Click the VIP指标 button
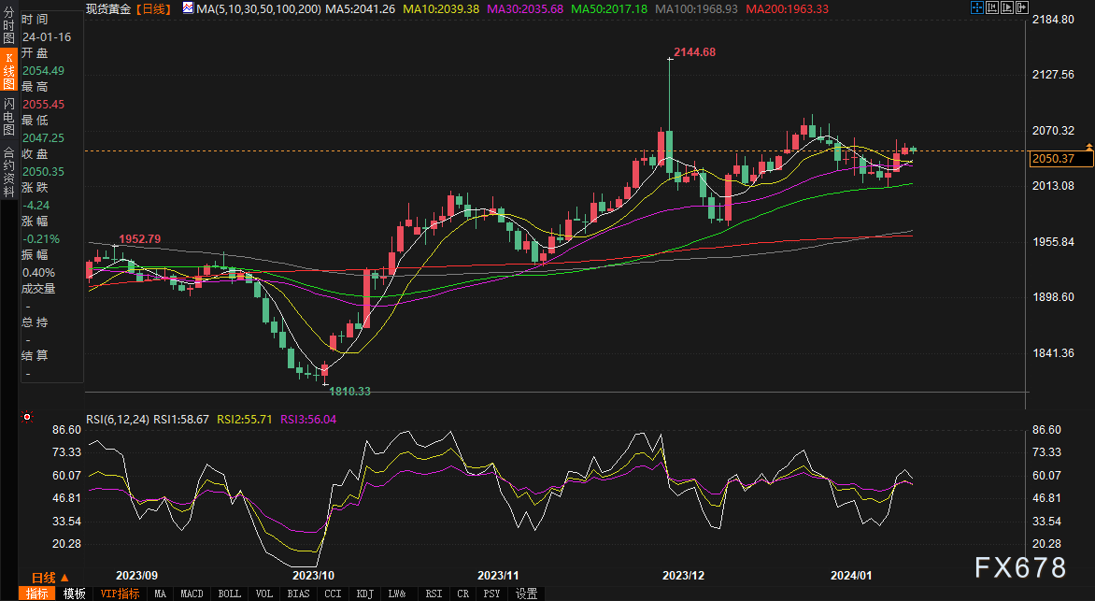This screenshot has height=601, width=1095. (x=121, y=594)
